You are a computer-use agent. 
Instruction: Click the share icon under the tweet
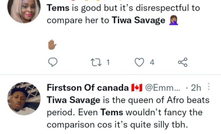click(x=182, y=62)
